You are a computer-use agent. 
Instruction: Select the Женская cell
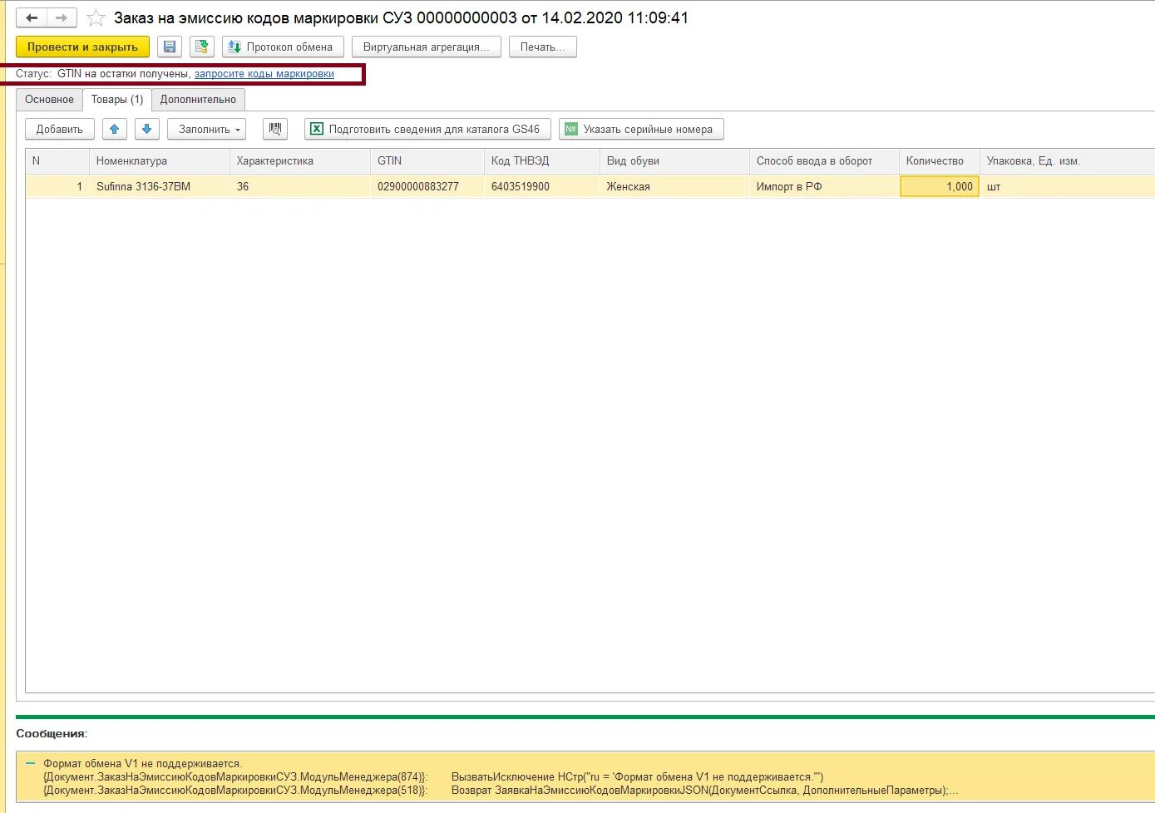674,186
